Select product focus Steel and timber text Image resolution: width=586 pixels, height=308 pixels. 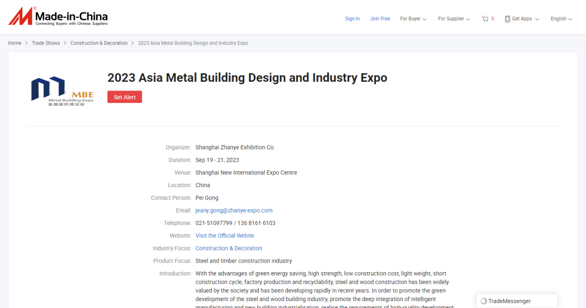244,261
